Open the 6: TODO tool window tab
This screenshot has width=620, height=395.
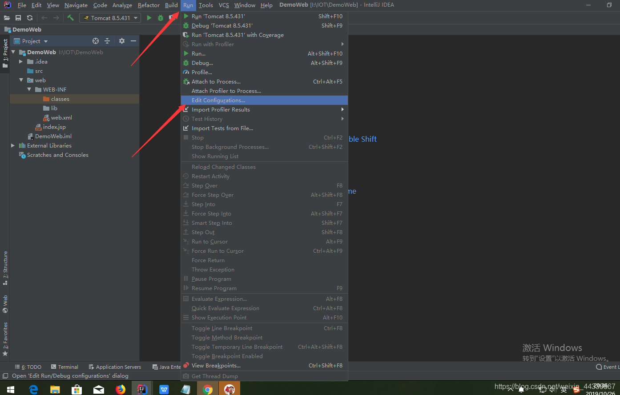pos(28,367)
